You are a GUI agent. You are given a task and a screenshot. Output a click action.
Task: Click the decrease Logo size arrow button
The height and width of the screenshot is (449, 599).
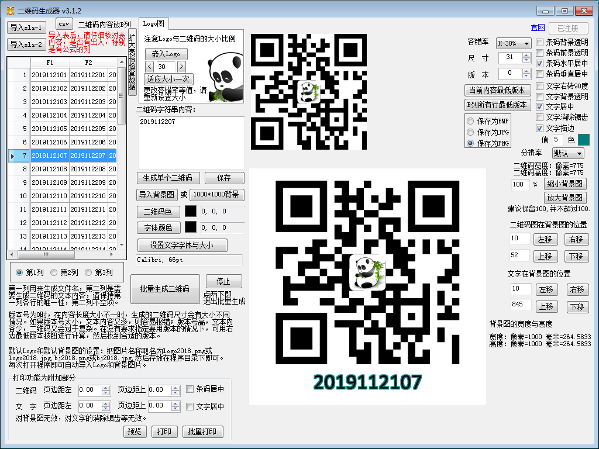pyautogui.click(x=150, y=67)
